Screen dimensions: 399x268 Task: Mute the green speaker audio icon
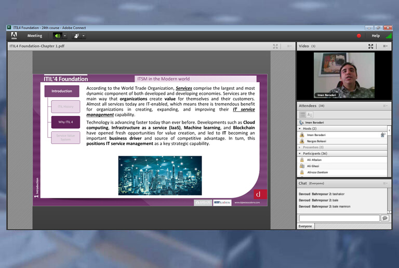coord(57,36)
